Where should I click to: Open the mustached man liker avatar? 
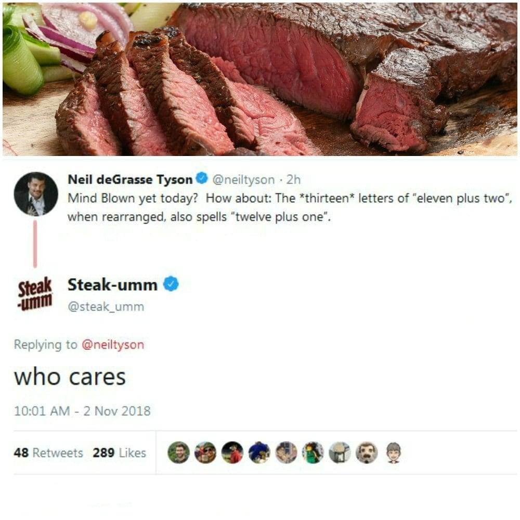(367, 452)
